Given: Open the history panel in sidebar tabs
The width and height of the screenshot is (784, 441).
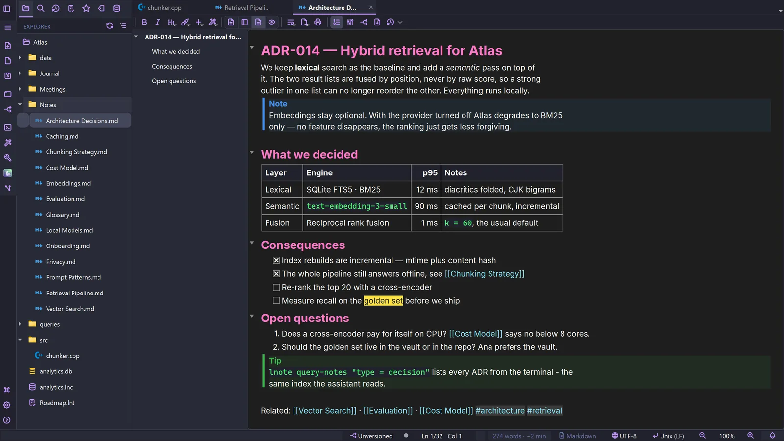Looking at the screenshot, I should [x=56, y=8].
